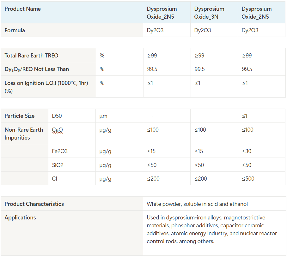The height and width of the screenshot is (257, 287).
Task: Click the Particle Size row label
Action: [x=20, y=116]
